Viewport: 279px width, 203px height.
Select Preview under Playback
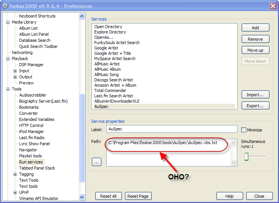coord(26,83)
